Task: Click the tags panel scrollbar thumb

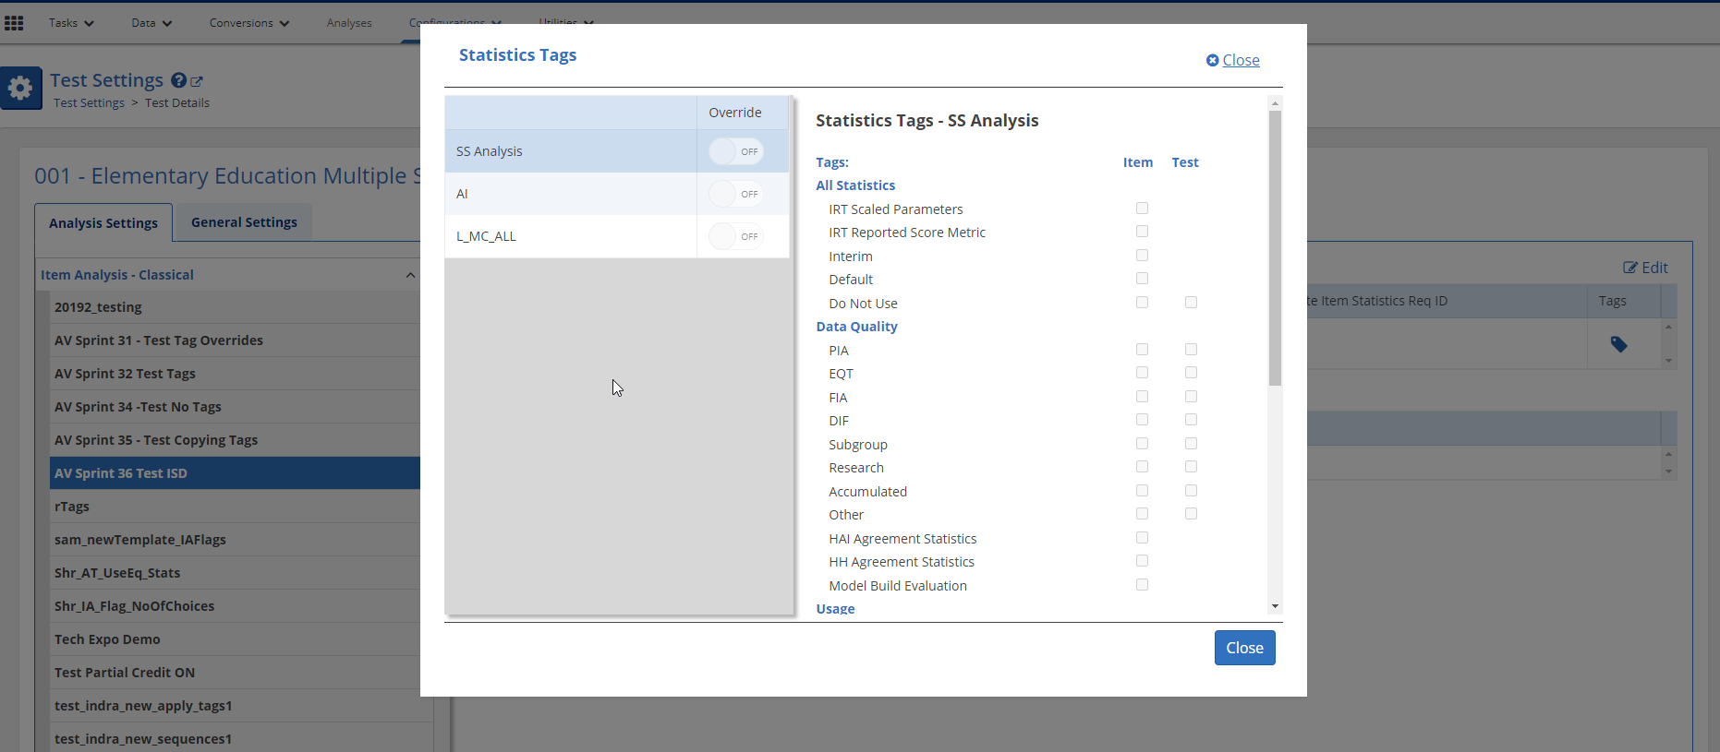Action: (1275, 247)
